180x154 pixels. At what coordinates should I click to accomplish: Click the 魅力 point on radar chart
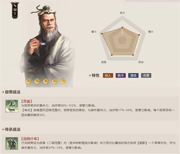(139, 35)
